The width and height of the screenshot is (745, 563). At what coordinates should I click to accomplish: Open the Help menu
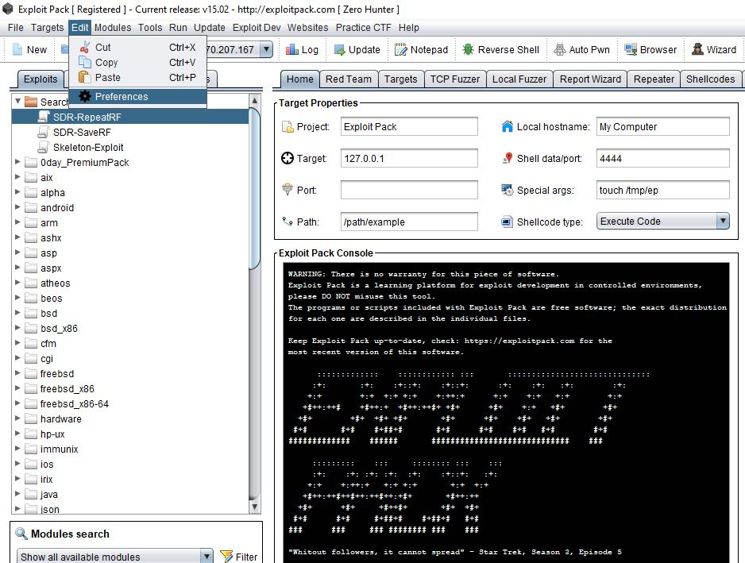[408, 28]
